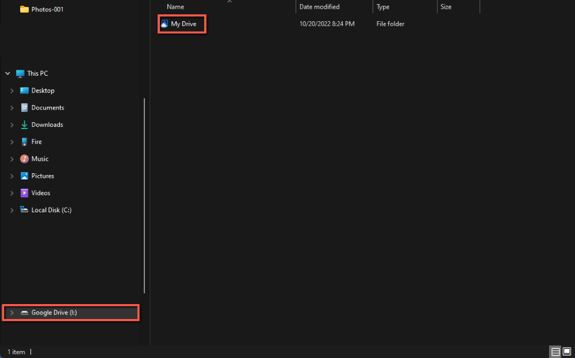Select the Fire label in sidebar
The image size is (575, 358).
37,142
